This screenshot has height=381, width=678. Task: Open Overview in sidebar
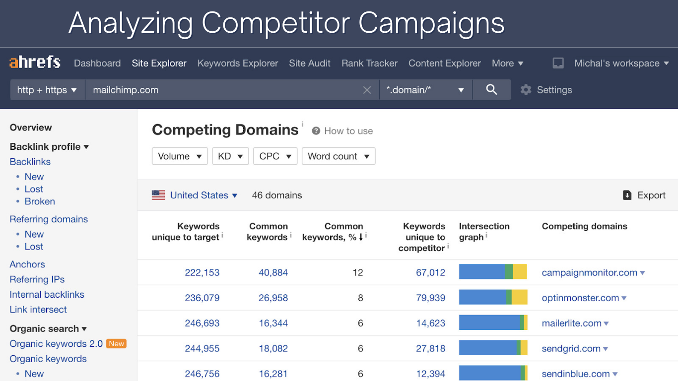31,127
